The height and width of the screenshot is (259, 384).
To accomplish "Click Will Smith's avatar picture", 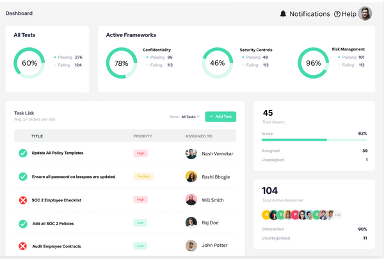I will click(x=191, y=200).
